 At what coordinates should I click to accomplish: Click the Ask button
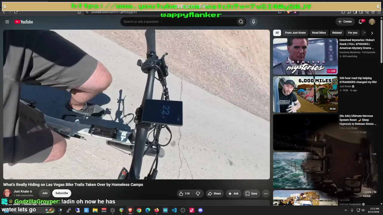click(x=233, y=193)
